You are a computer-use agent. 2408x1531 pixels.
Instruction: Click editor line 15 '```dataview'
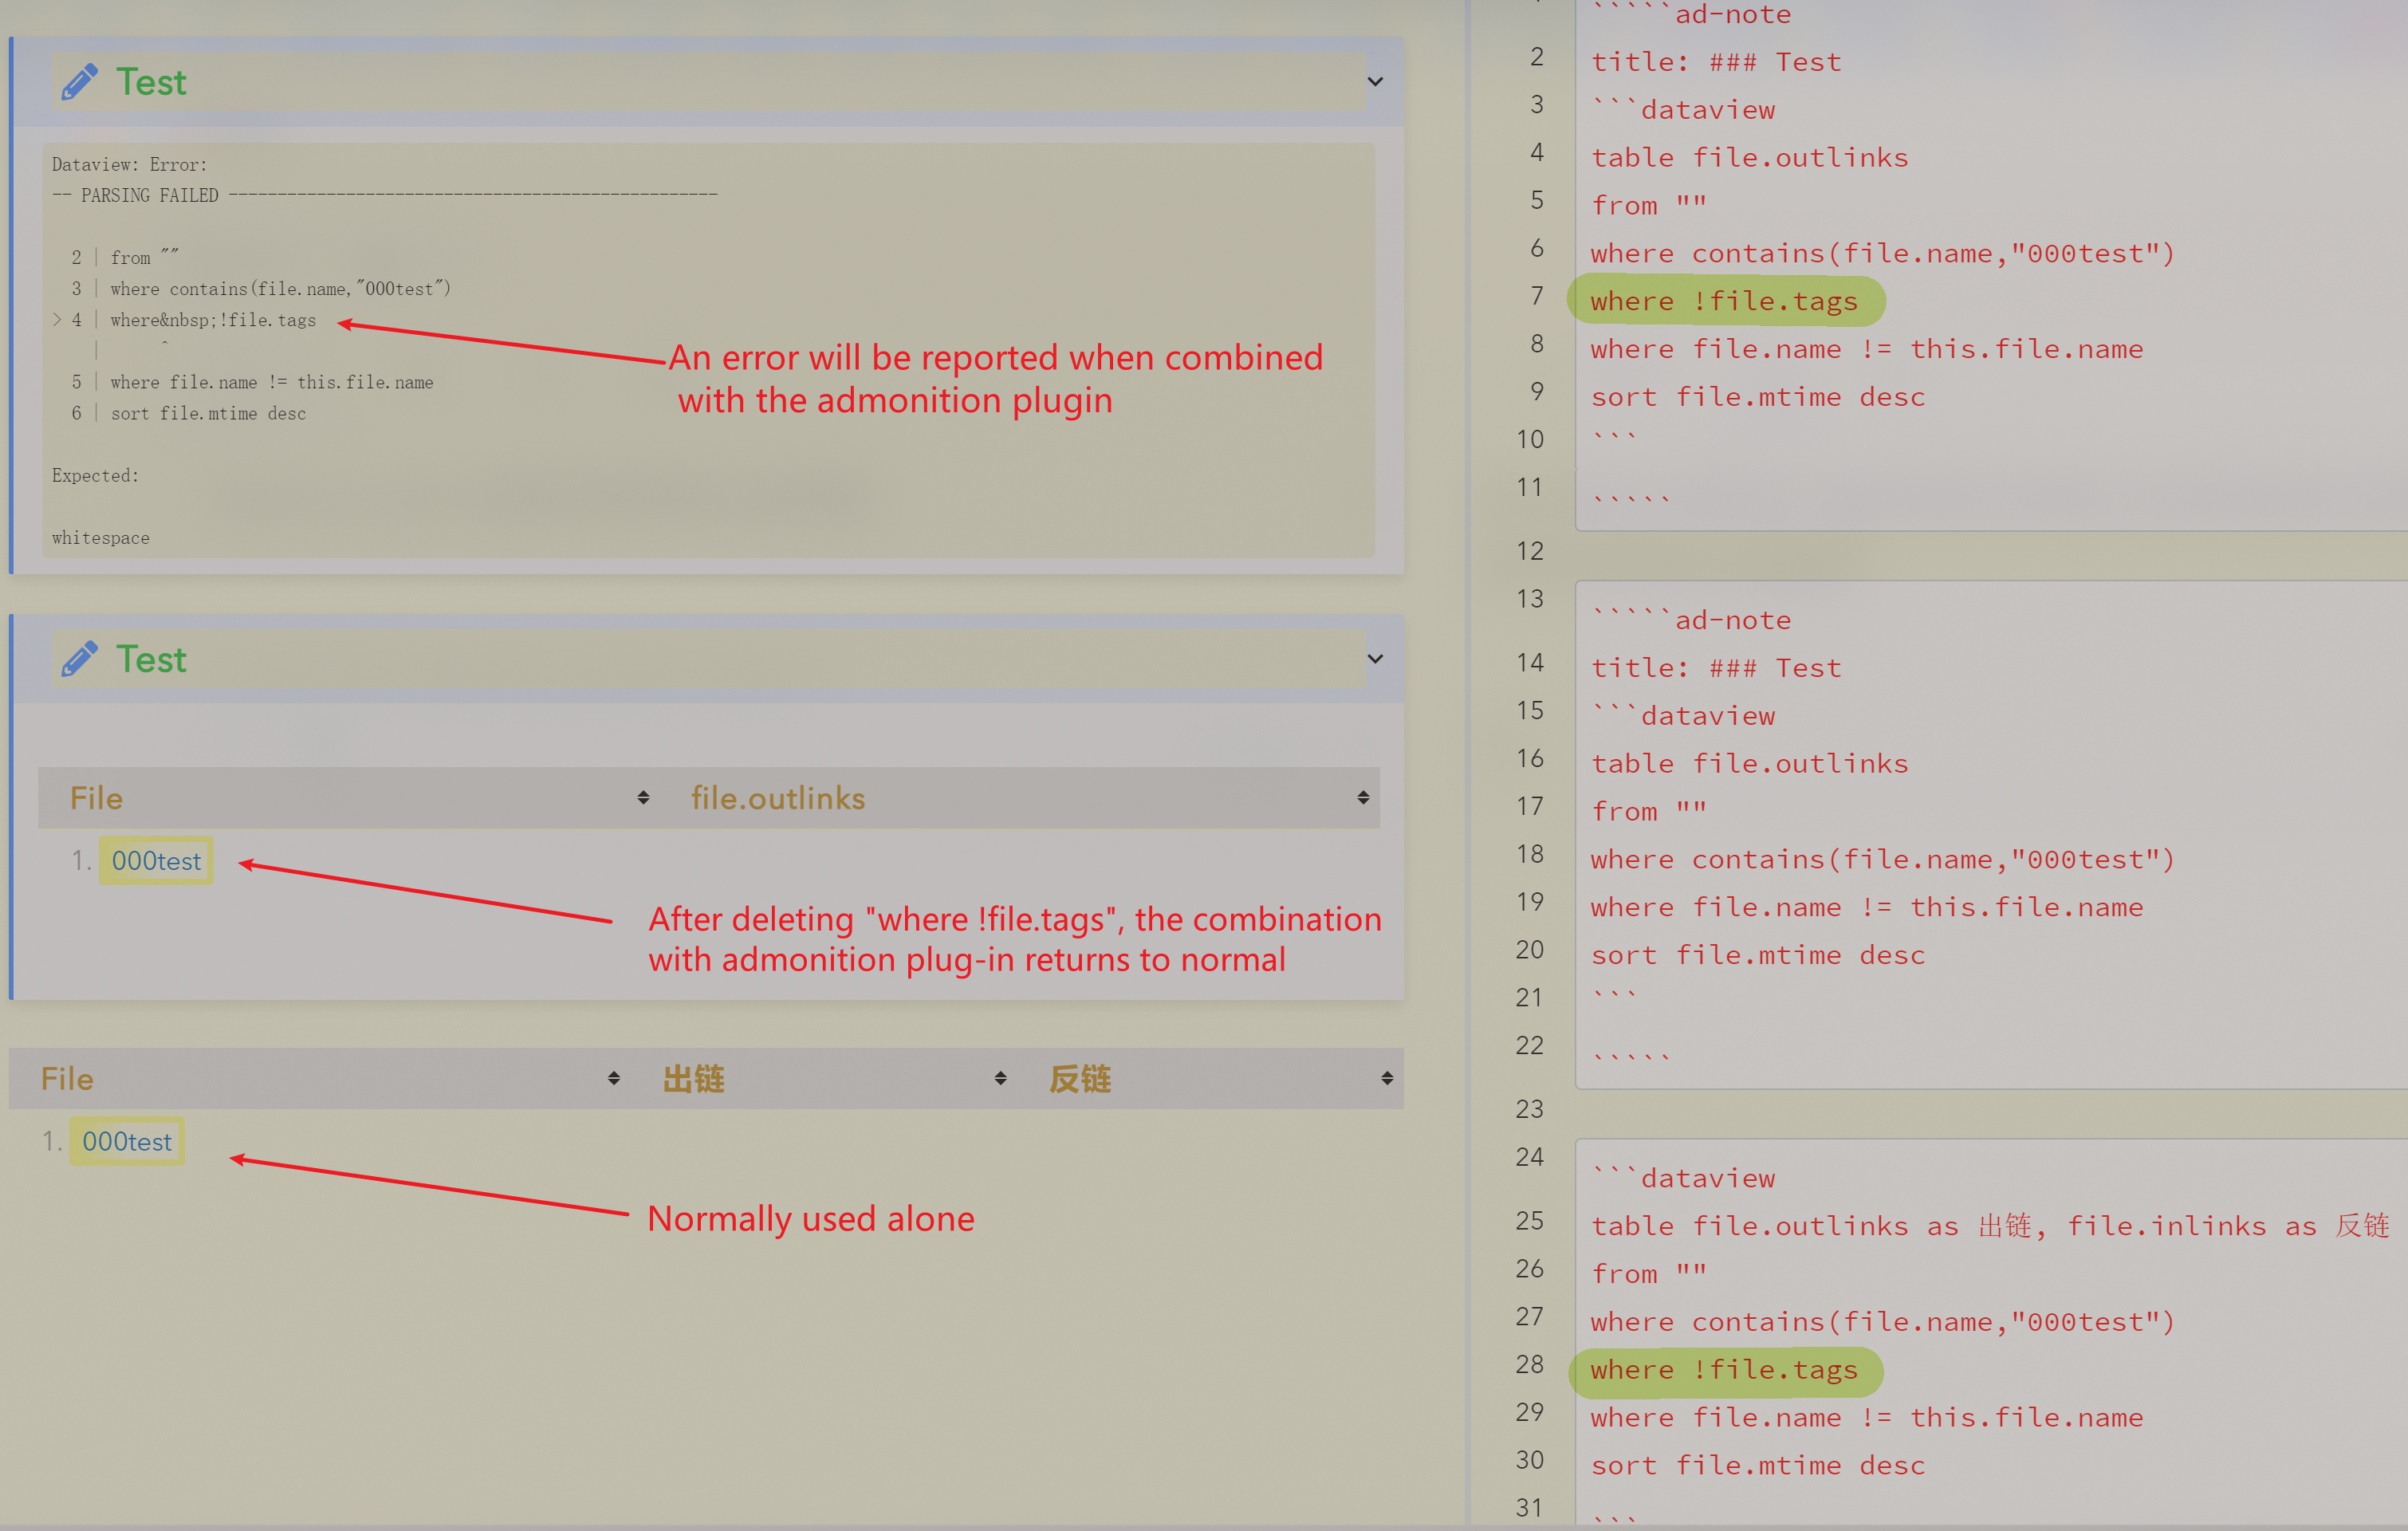pos(1683,716)
